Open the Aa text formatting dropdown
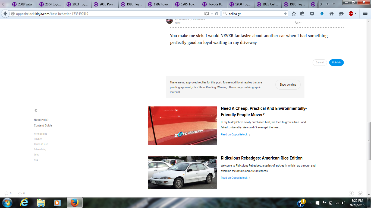This screenshot has width=371, height=208. click(298, 23)
